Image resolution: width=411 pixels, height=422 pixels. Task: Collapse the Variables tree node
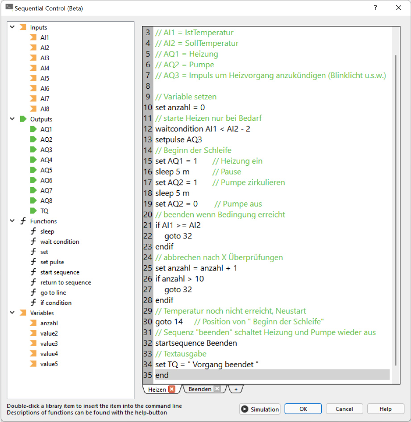click(12, 313)
